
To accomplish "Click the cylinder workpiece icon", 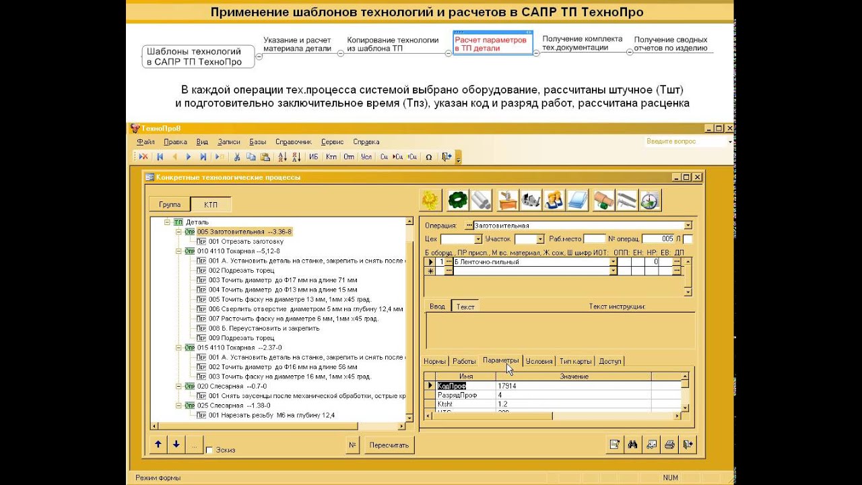I will [604, 200].
